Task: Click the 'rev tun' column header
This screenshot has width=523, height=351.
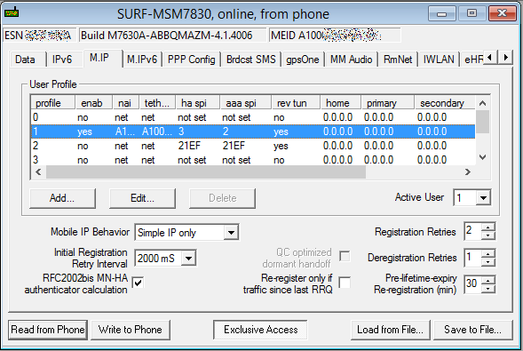Action: click(x=296, y=103)
